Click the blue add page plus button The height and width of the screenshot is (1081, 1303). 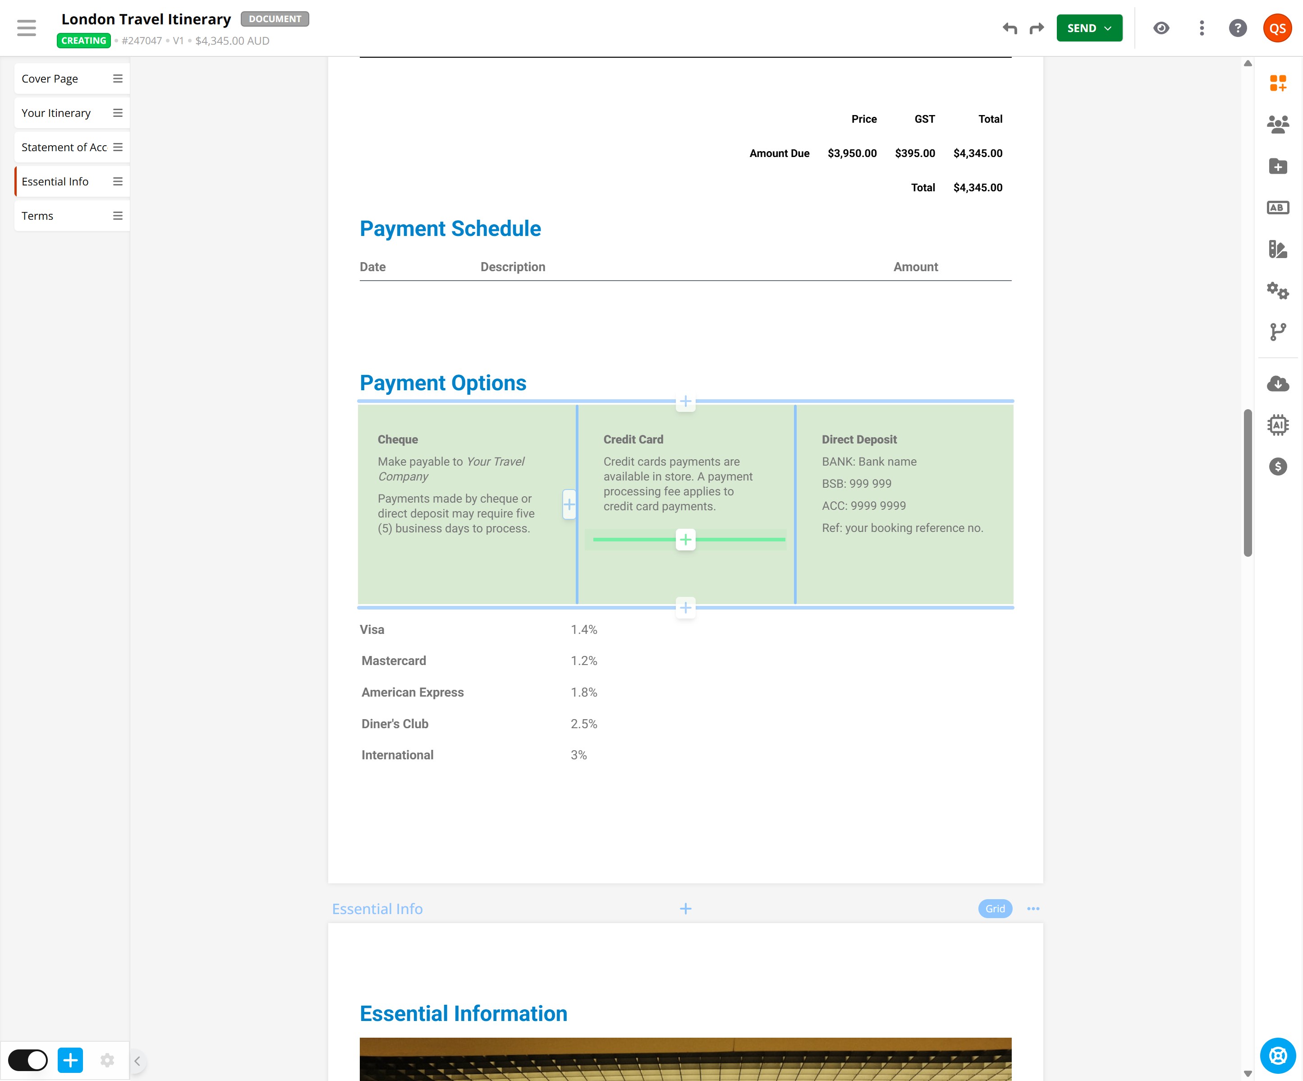click(x=70, y=1060)
